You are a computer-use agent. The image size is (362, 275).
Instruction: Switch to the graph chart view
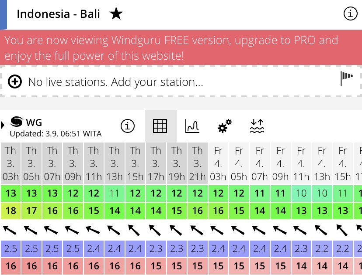(x=192, y=126)
